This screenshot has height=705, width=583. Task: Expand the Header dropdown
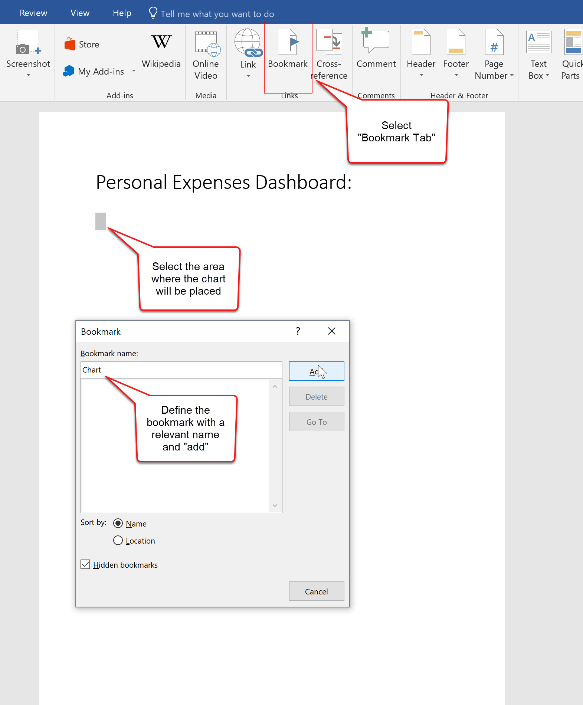click(x=421, y=75)
